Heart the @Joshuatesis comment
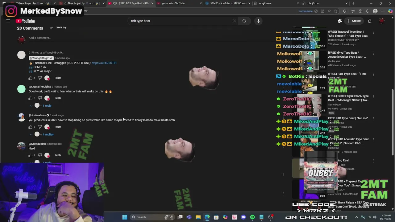The width and height of the screenshot is (395, 222). pyautogui.click(x=47, y=127)
